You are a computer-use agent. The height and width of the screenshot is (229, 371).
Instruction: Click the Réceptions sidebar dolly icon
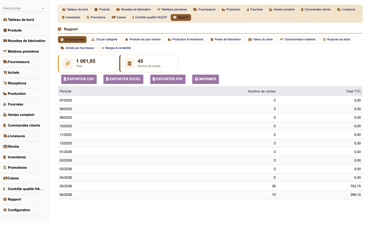point(5,83)
